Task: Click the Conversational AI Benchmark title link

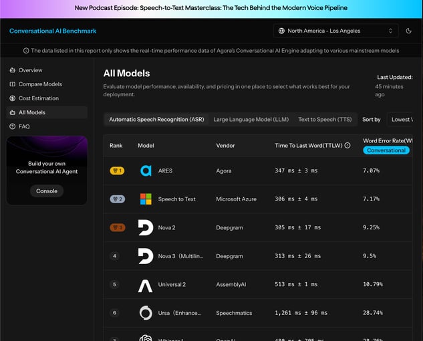Action: (x=53, y=31)
